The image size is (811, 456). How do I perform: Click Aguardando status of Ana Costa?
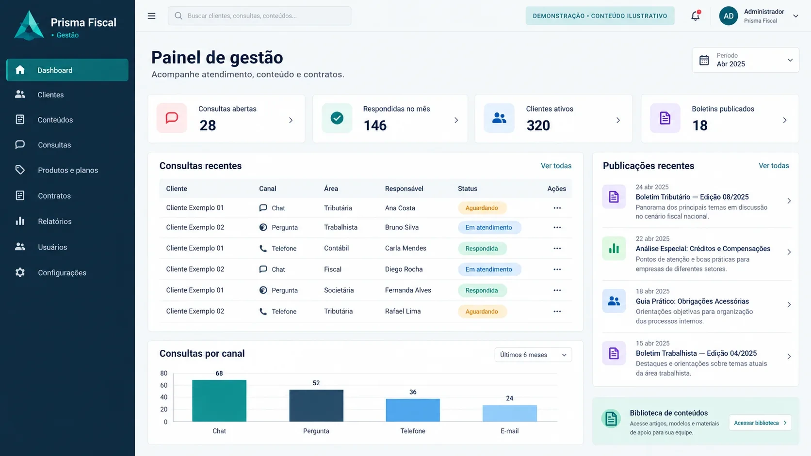tap(482, 208)
